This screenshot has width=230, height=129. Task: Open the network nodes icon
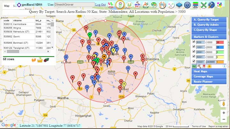171,5
